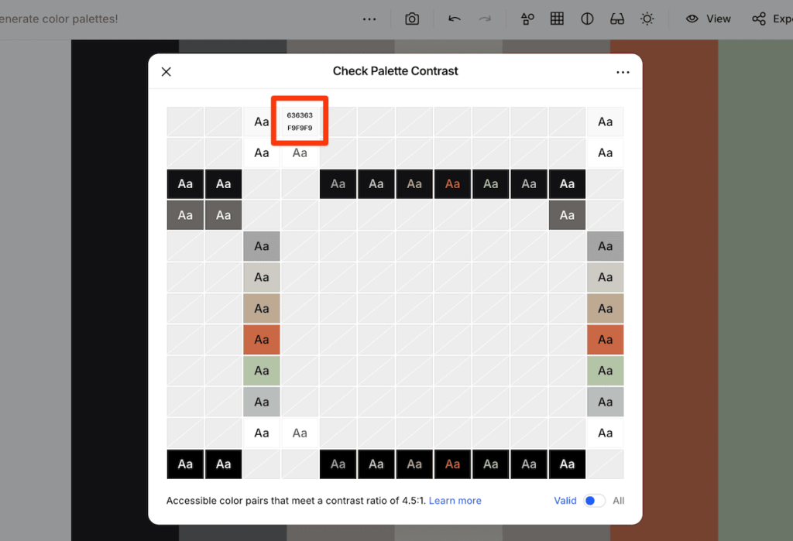Click the shapes icon in the toolbar

527,19
